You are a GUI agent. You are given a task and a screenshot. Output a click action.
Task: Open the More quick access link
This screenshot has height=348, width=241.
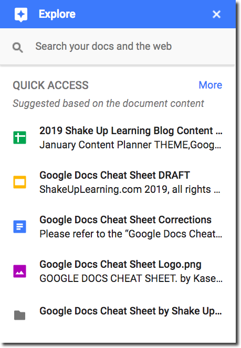pos(211,85)
